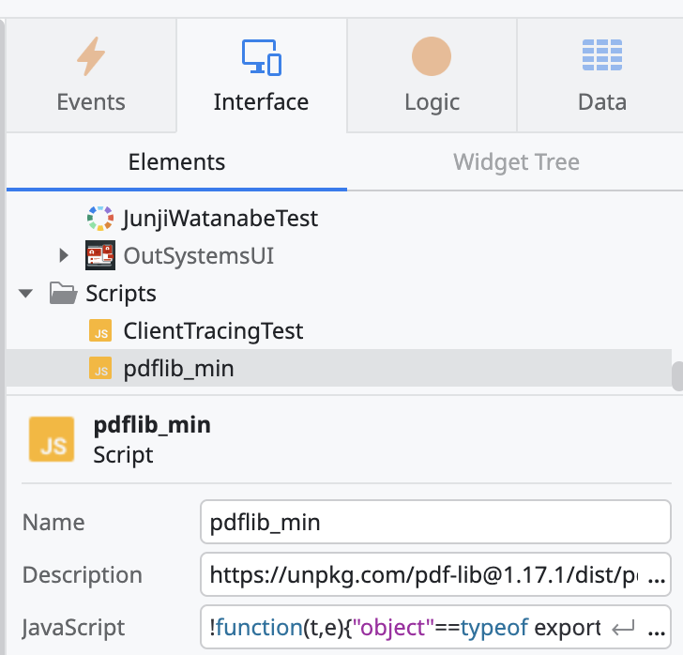The width and height of the screenshot is (683, 655).
Task: Click into the Name input field
Action: click(434, 523)
